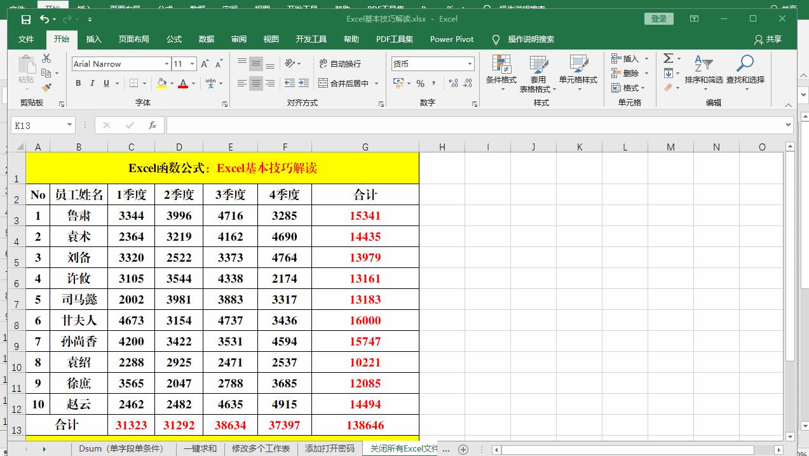809x456 pixels.
Task: Select the AutoSum (Σ) icon
Action: click(x=667, y=58)
